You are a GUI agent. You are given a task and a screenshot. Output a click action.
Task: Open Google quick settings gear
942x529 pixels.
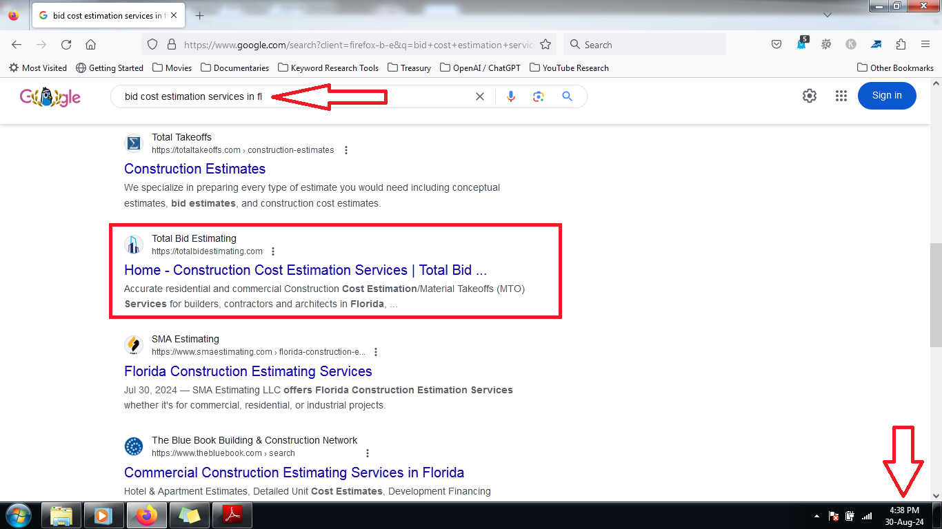click(810, 96)
